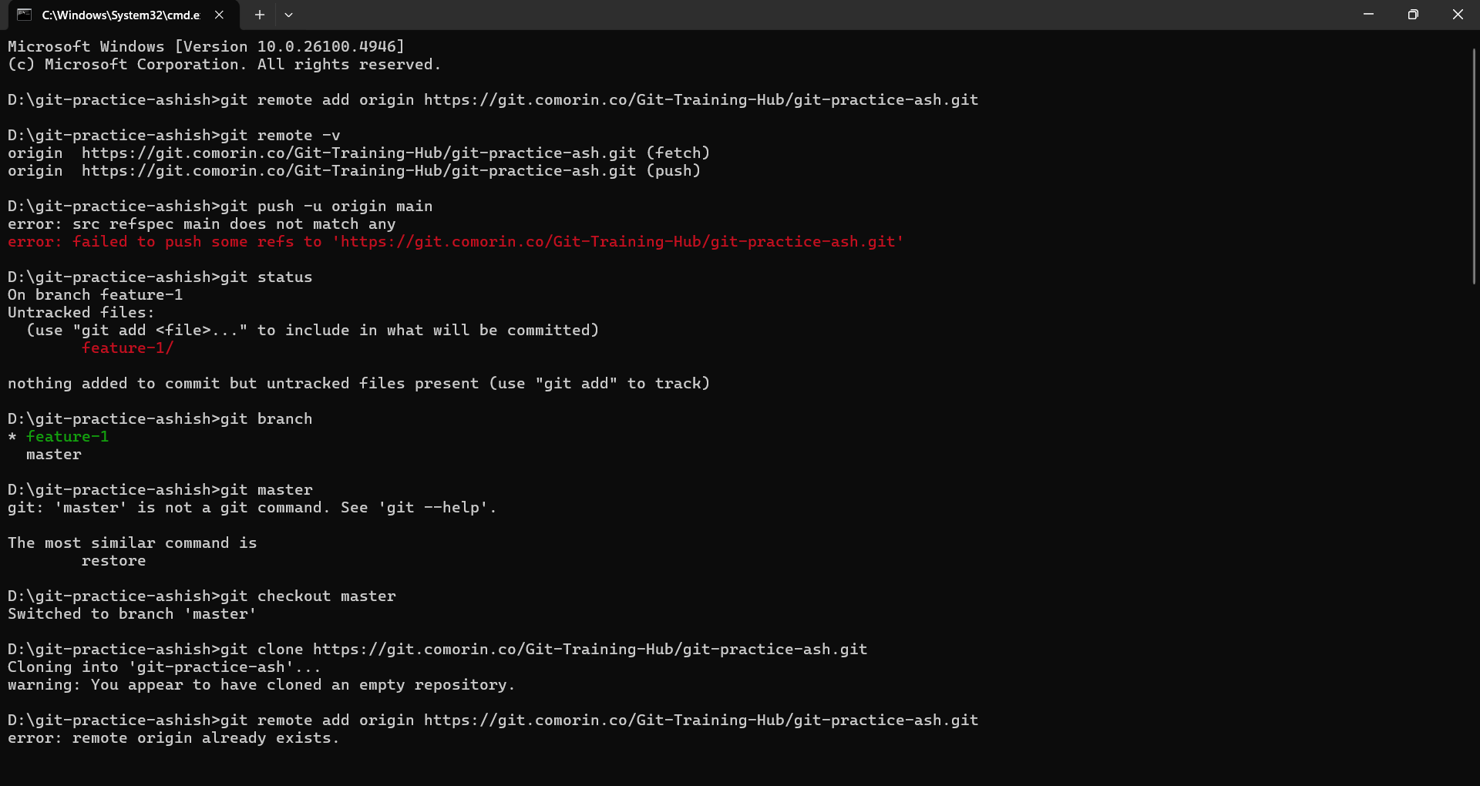Image resolution: width=1480 pixels, height=786 pixels.
Task: Click the master entry in the branch list
Action: coord(54,455)
